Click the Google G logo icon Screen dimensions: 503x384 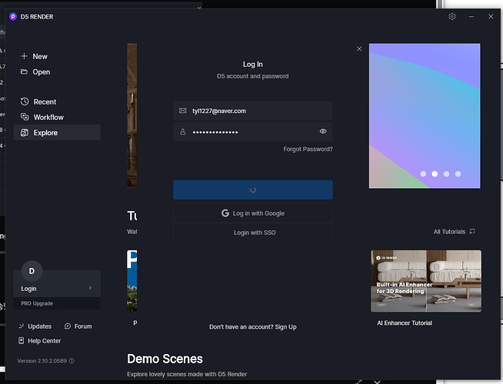[225, 213]
